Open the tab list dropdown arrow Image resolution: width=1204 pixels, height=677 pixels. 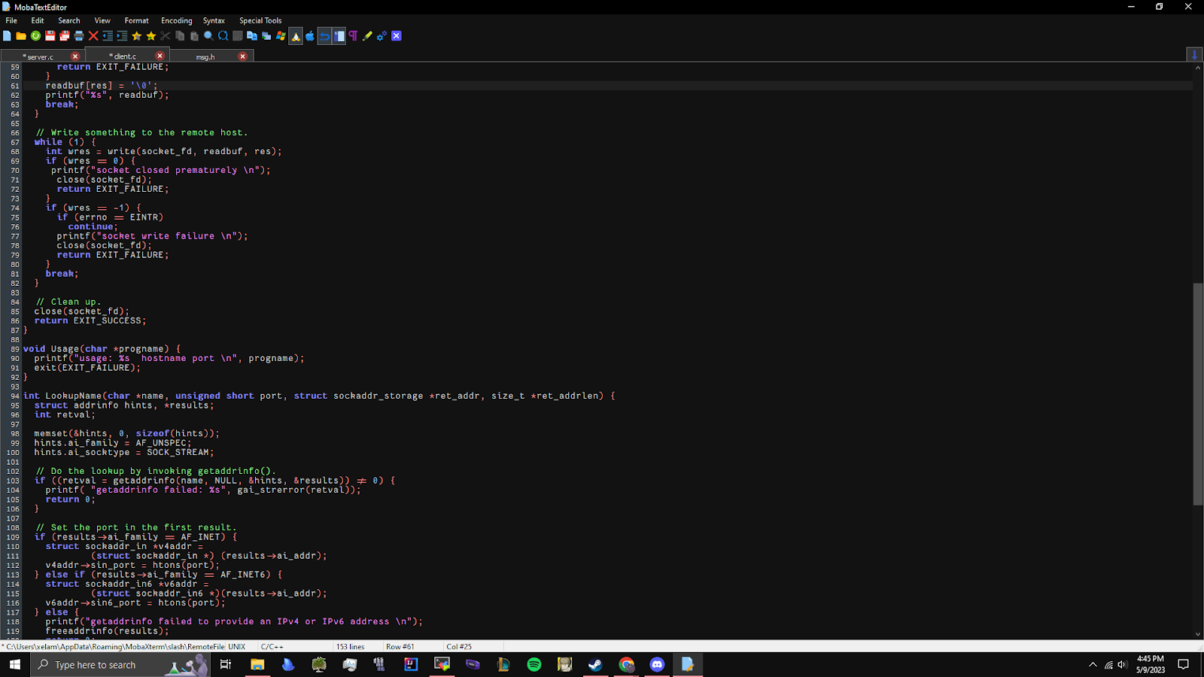point(1195,54)
